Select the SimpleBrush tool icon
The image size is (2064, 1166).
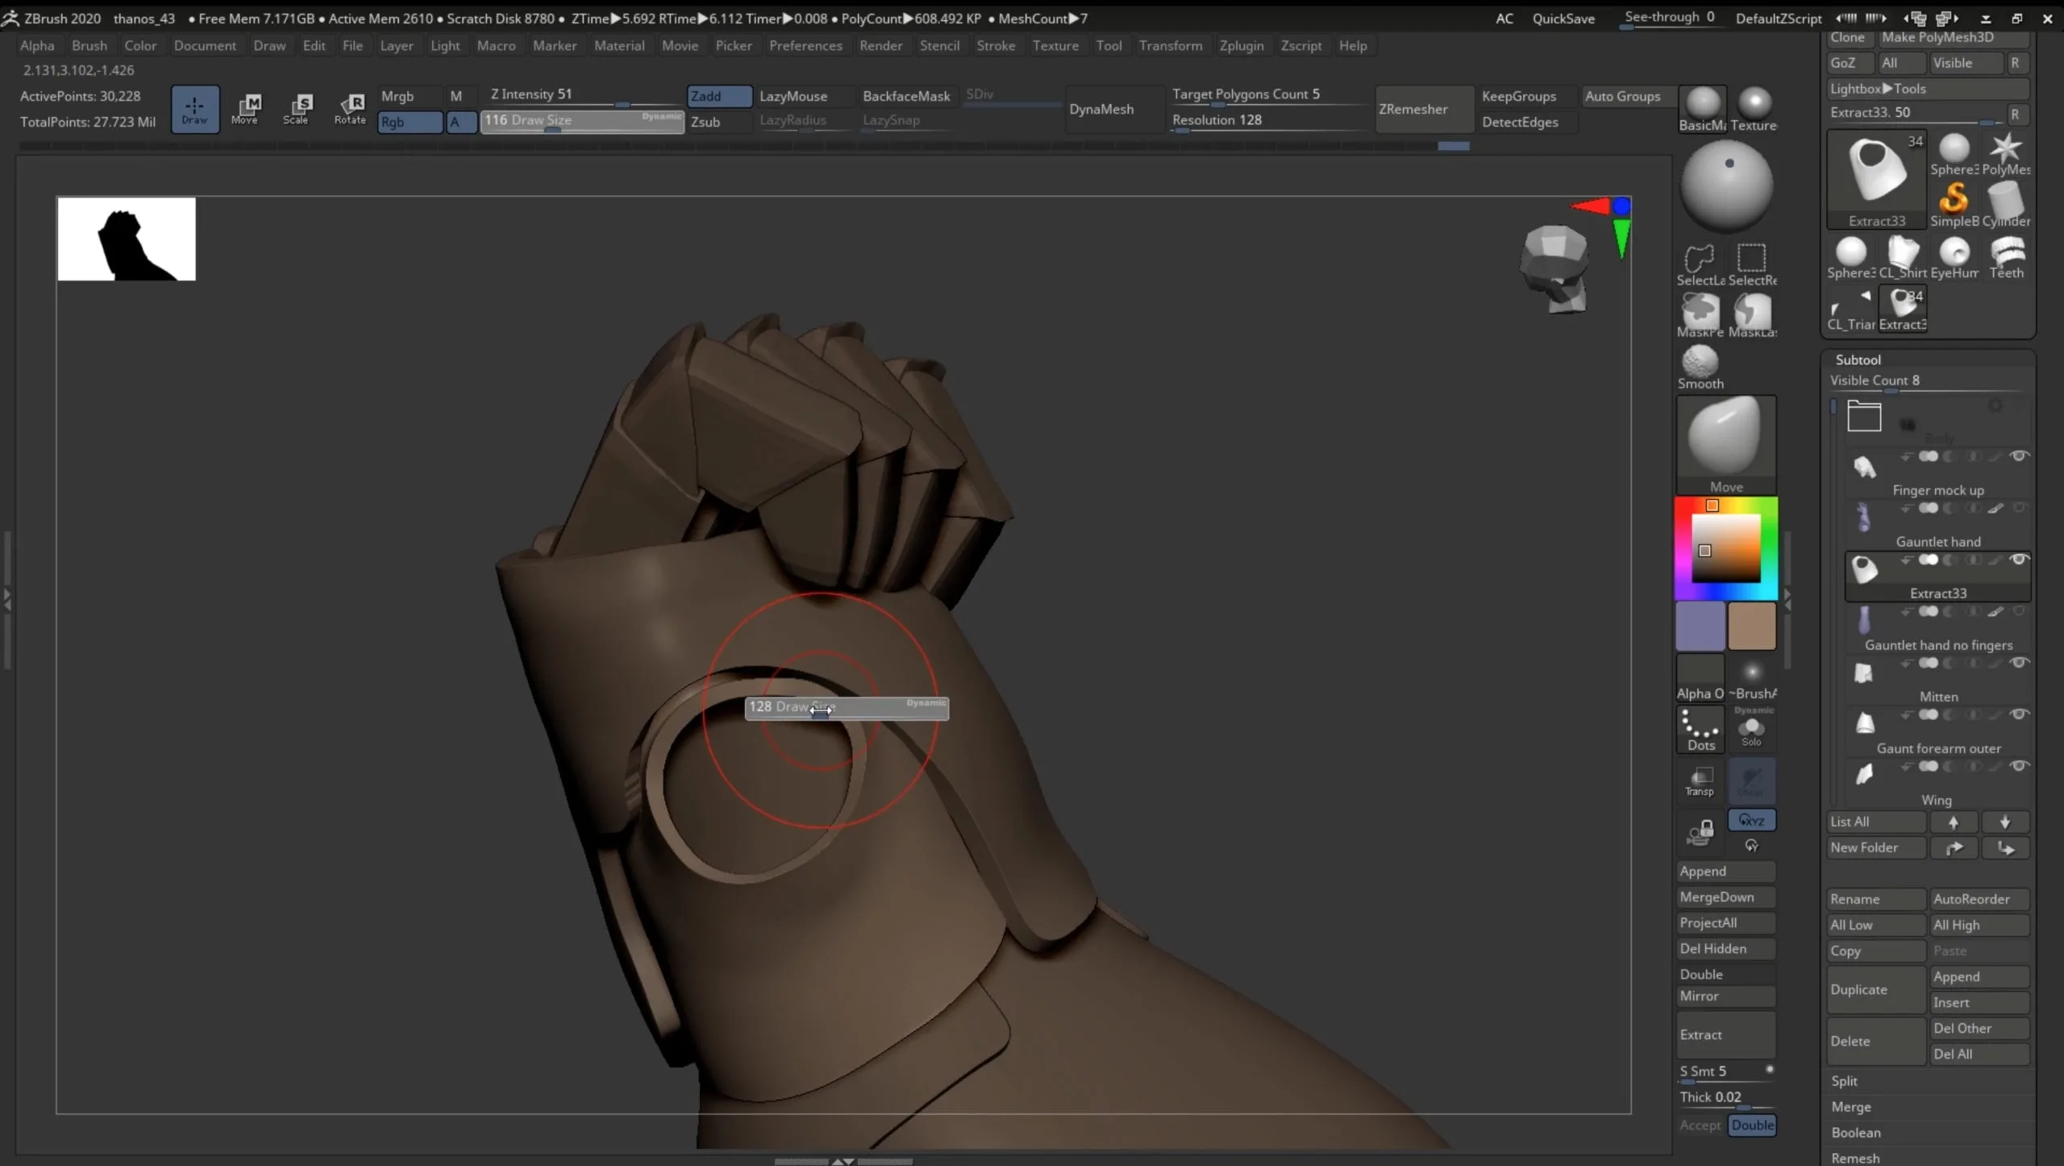(x=1954, y=205)
